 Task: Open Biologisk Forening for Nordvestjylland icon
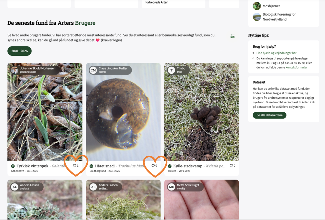(257, 17)
